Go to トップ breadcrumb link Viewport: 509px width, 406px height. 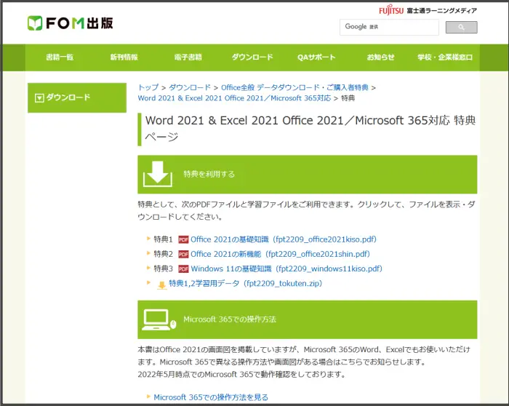coord(148,87)
